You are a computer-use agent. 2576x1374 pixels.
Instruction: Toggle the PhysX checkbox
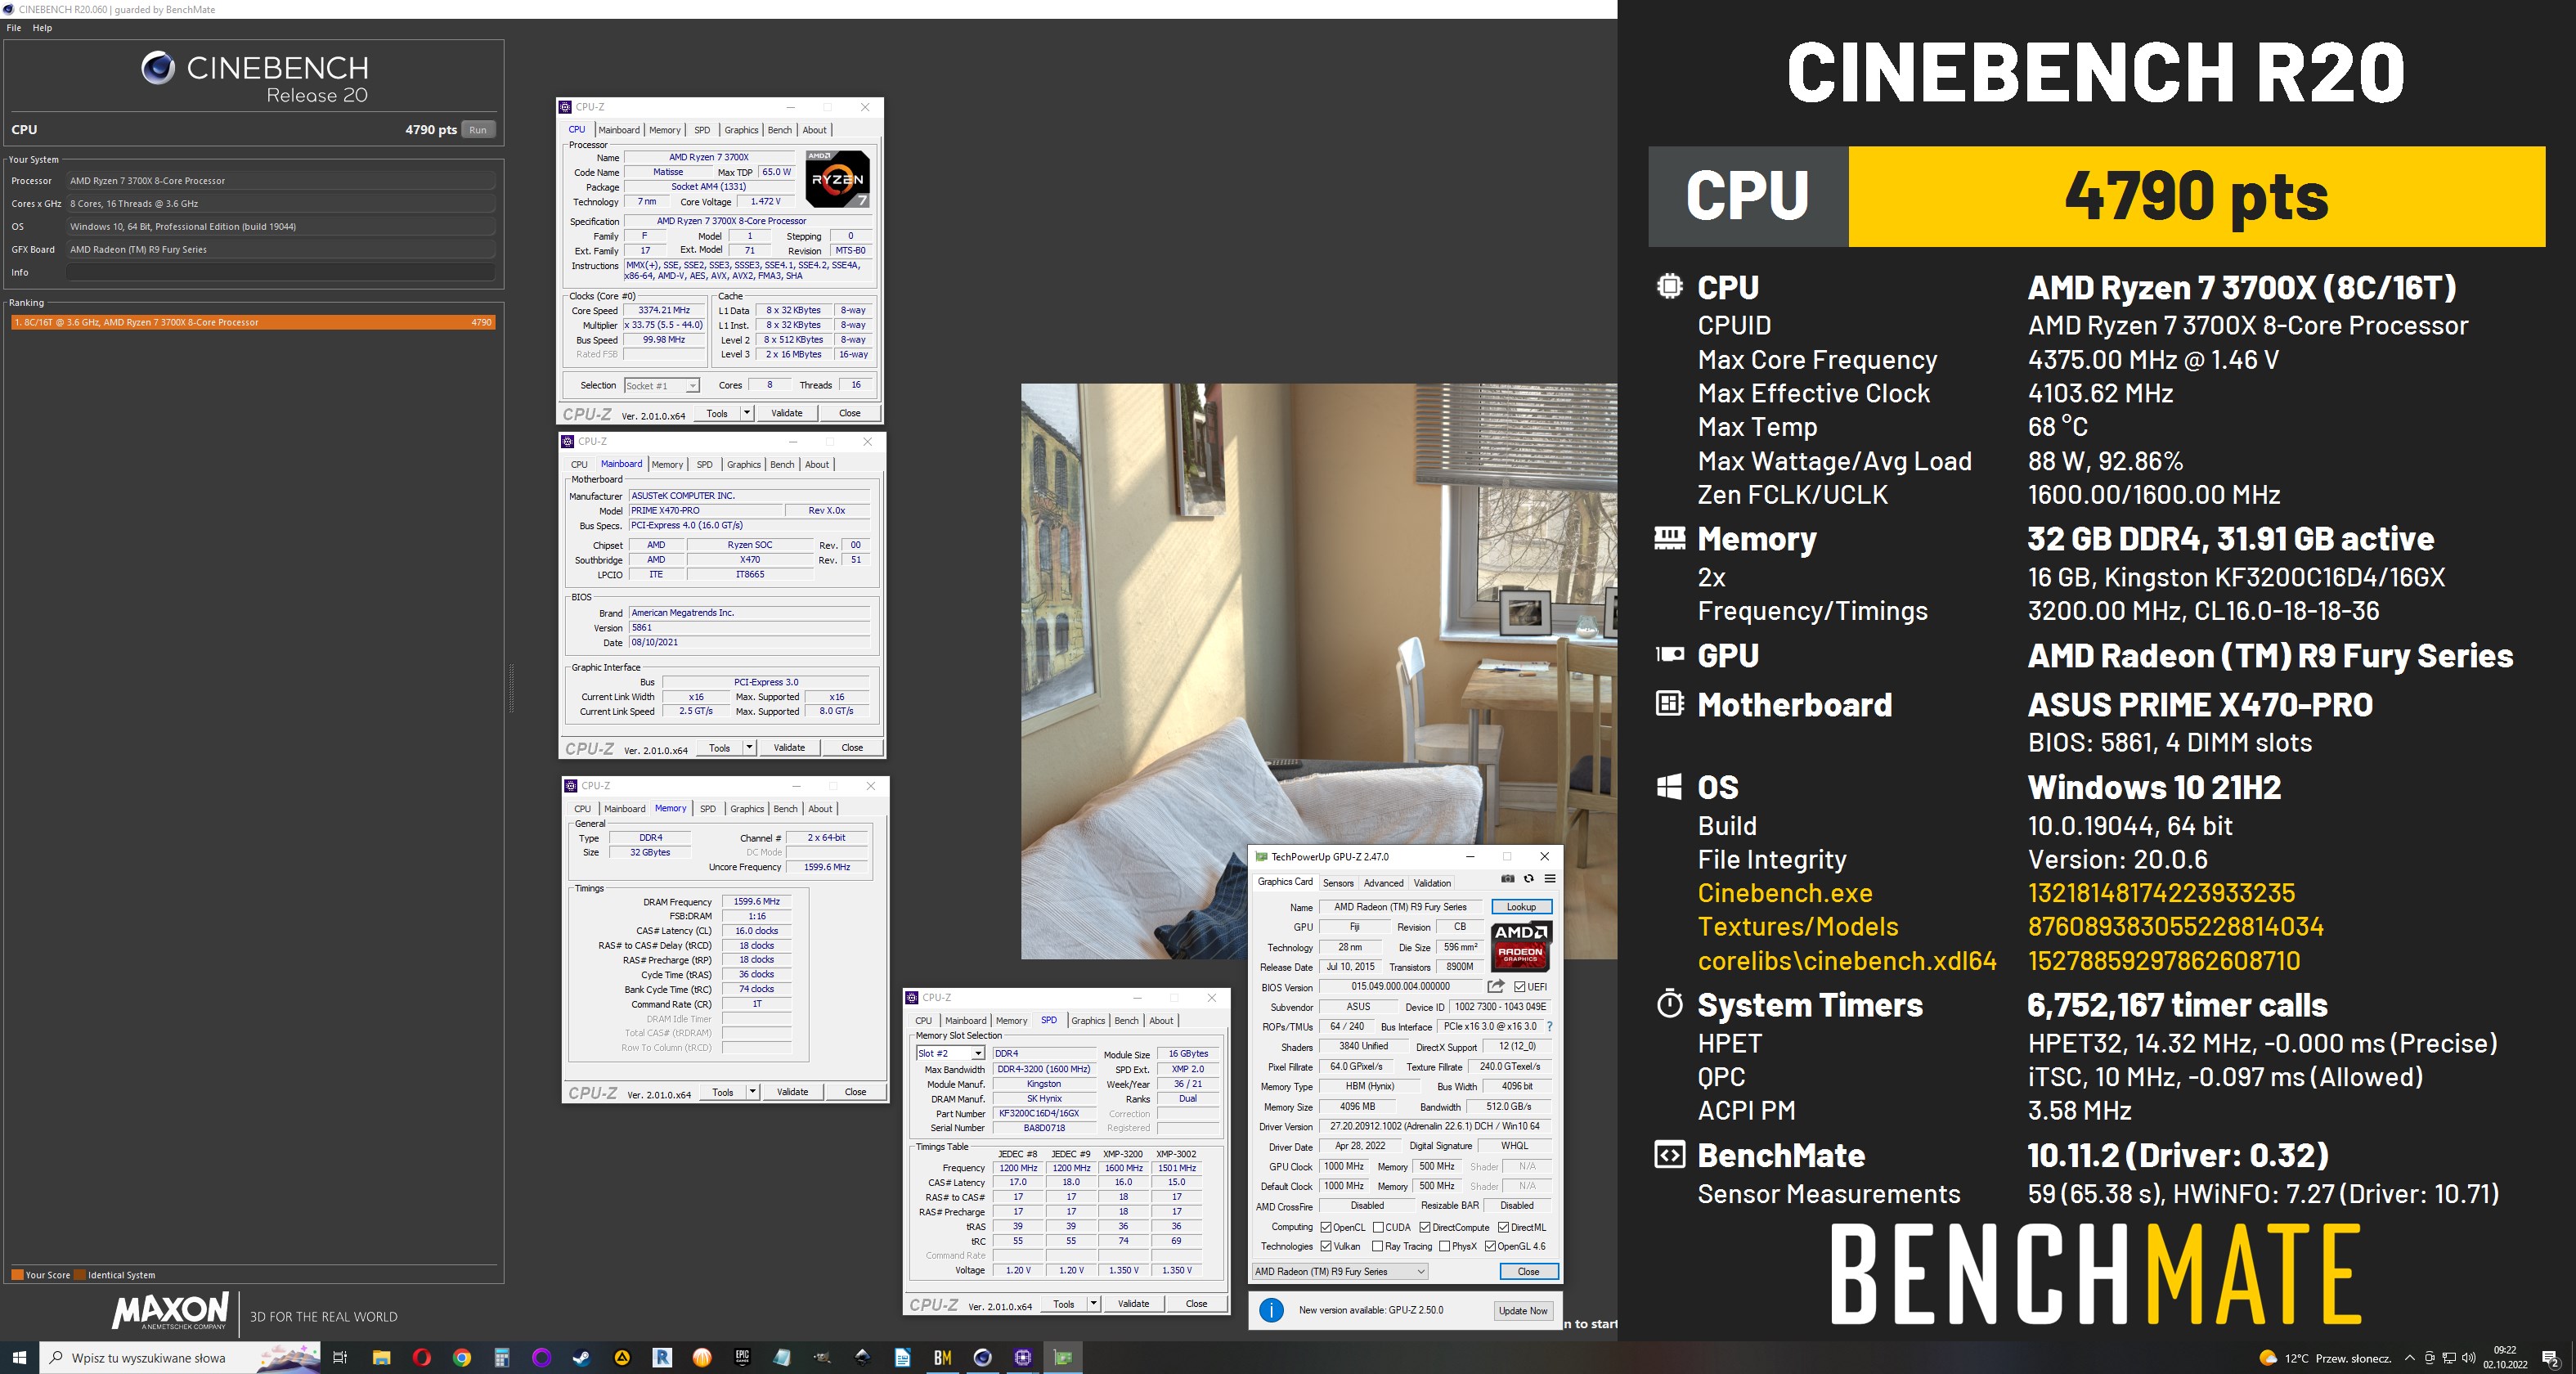coord(1444,1246)
